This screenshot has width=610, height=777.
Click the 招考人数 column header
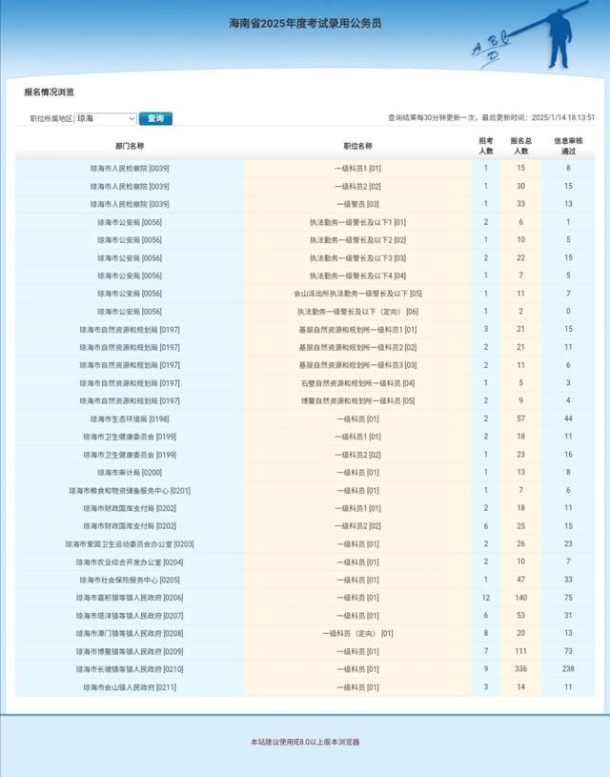click(x=486, y=146)
